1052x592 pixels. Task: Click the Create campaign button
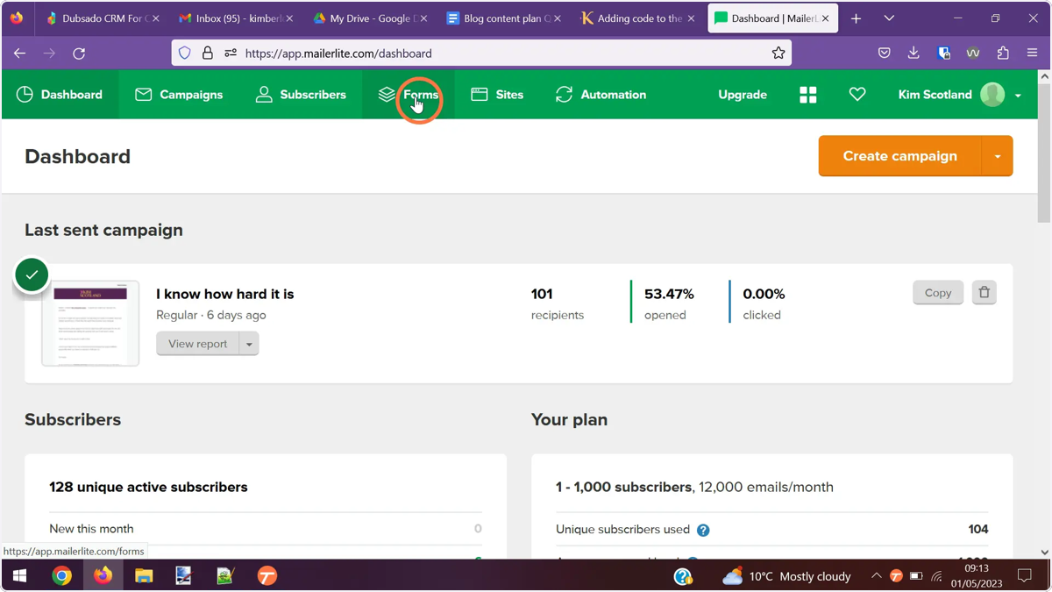pos(900,156)
